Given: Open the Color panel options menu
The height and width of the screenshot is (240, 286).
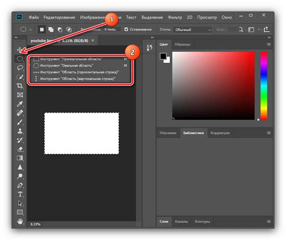Looking at the screenshot, I should pos(269,45).
